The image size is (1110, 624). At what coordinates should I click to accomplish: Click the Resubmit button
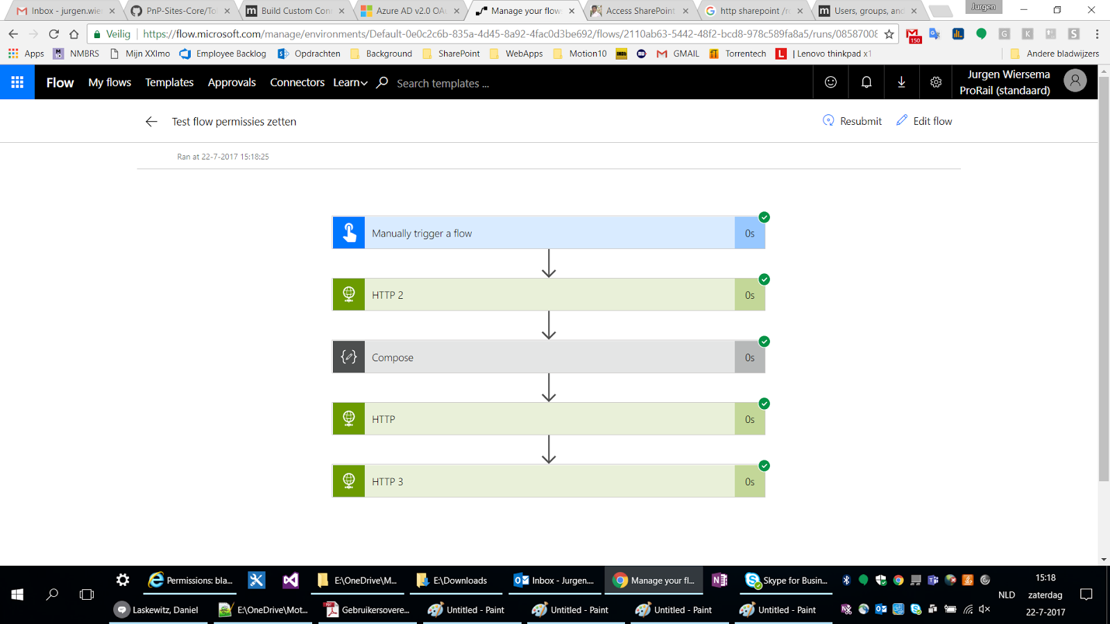[x=852, y=121]
